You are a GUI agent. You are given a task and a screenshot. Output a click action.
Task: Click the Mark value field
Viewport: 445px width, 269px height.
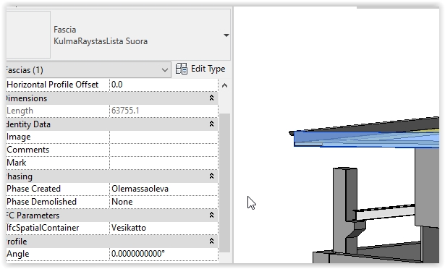click(x=164, y=163)
